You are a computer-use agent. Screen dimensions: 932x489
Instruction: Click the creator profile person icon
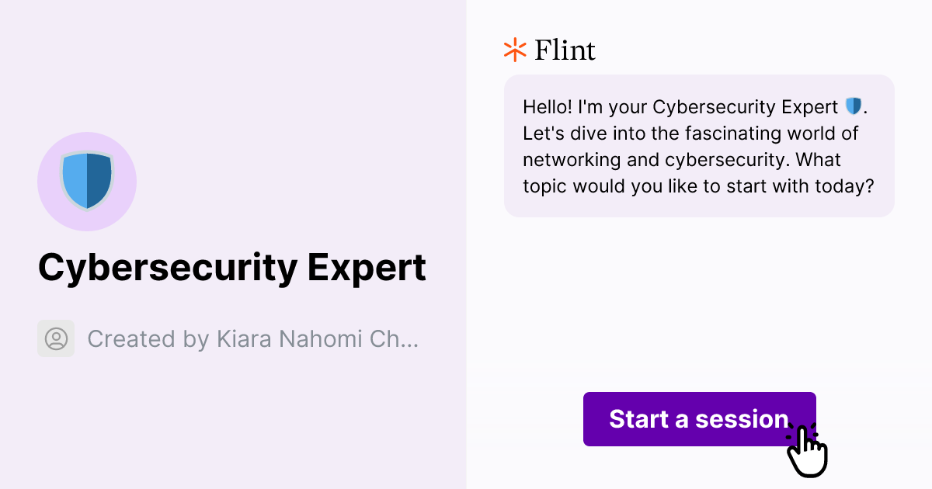click(55, 338)
